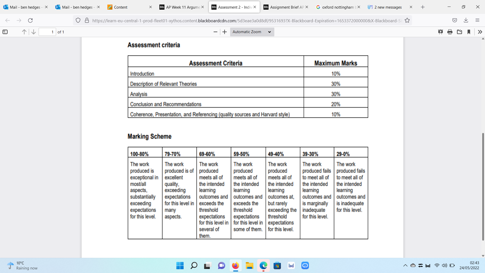The height and width of the screenshot is (273, 485).
Task: Reload the current page
Action: 30,20
